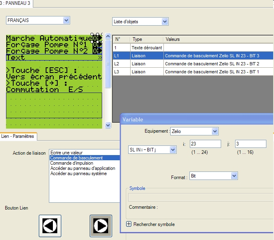The height and width of the screenshot is (240, 274).
Task: Open the Equipement Zelio dropdown
Action: (x=215, y=131)
